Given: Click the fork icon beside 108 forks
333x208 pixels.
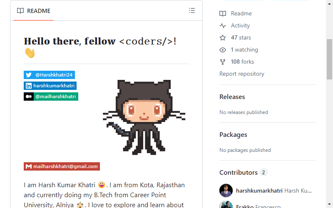Looking at the screenshot, I should (223, 62).
